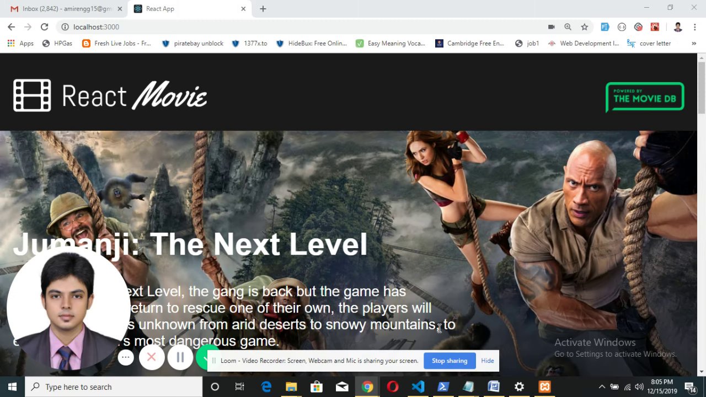Open Opera browser from taskbar

coord(393,387)
